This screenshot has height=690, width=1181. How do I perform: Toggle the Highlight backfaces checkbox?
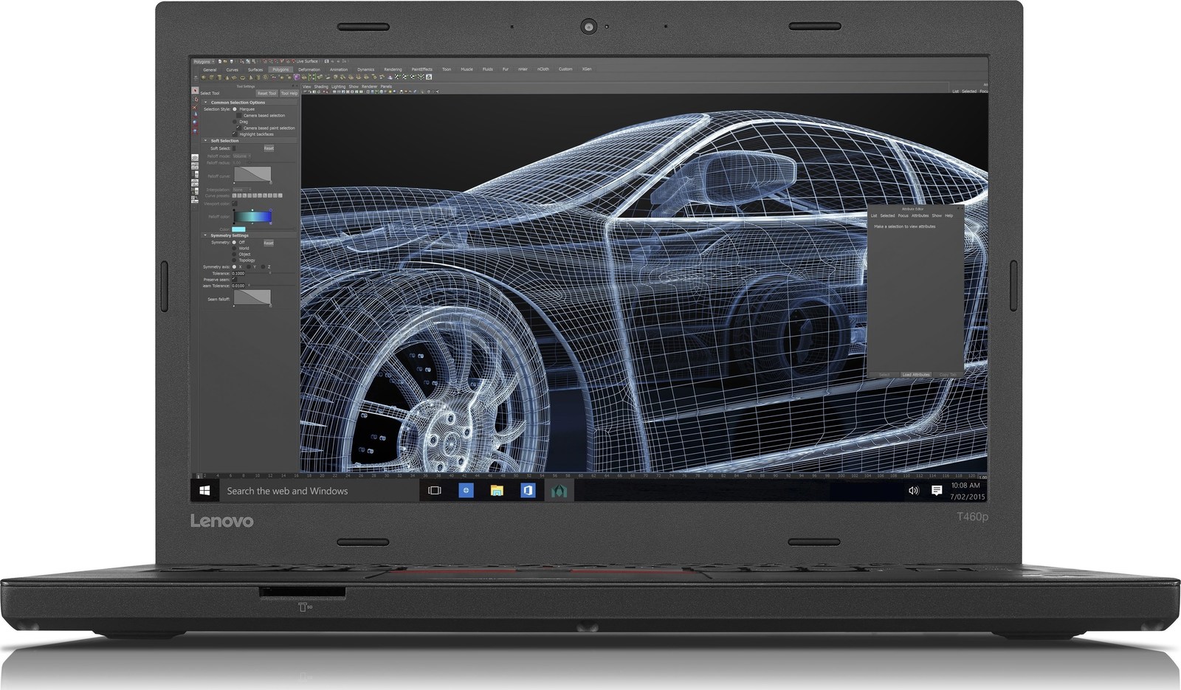(x=235, y=134)
